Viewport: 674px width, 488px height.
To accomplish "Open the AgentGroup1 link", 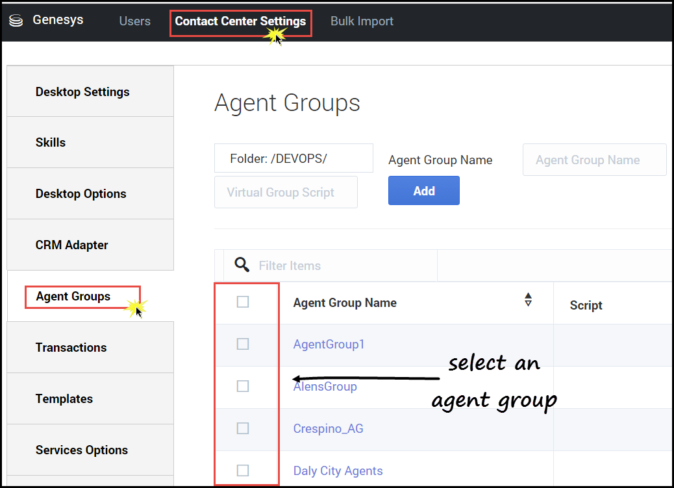I will click(329, 344).
